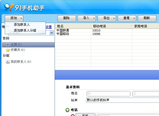Image resolution: width=159 pixels, height=116 pixels.
Task: Open the 铃声 ringtone dropdown field
Action: pyautogui.click(x=122, y=100)
